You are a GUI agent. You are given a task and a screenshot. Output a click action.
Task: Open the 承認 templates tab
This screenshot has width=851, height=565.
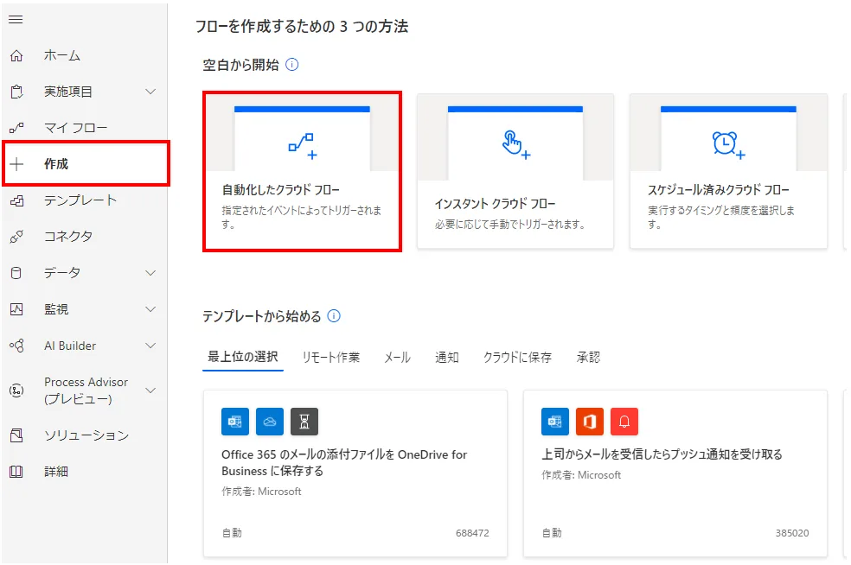(588, 357)
